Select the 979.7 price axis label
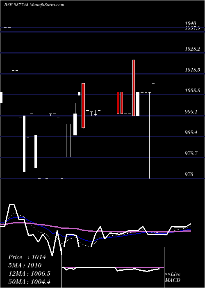The height and width of the screenshot is (288, 205). click(191, 153)
